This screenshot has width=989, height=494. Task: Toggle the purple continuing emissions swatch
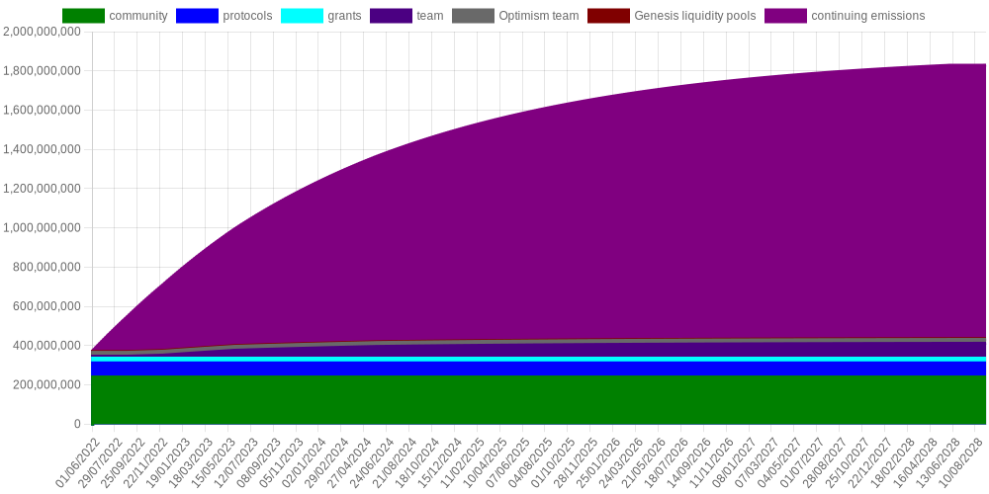tap(786, 16)
